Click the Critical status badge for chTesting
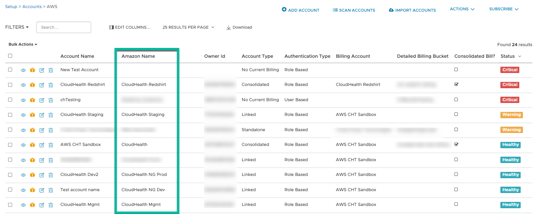This screenshot has width=535, height=214. [510, 100]
